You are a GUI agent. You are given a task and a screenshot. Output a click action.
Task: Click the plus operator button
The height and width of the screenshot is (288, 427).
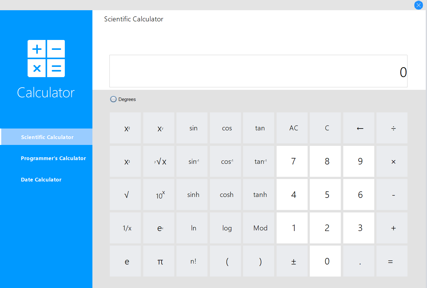(x=392, y=228)
